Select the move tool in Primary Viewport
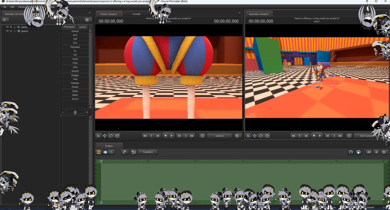 [105, 136]
